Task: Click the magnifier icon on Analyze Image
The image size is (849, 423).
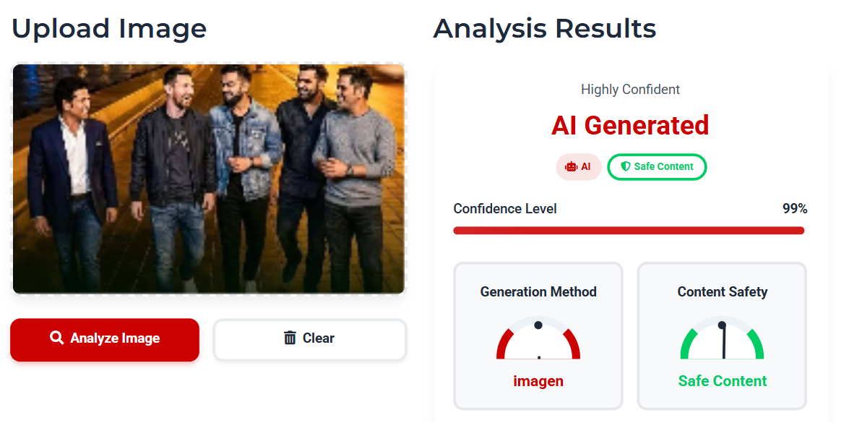Action: coord(56,338)
